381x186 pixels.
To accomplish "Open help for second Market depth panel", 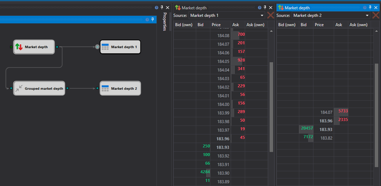I will [x=365, y=8].
